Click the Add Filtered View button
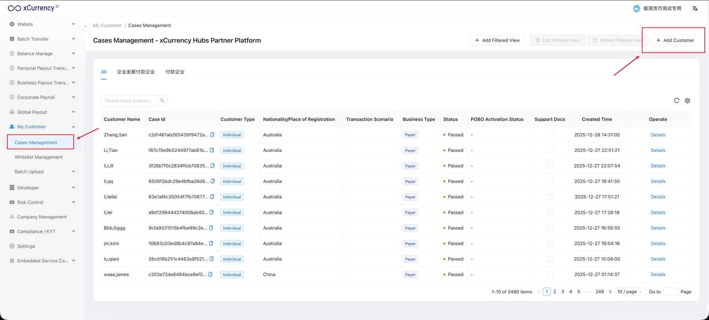Screen dimensions: 709x320 497,40
